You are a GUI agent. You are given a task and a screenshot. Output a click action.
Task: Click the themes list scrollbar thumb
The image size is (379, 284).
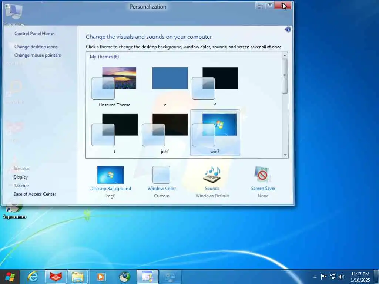[x=285, y=76]
